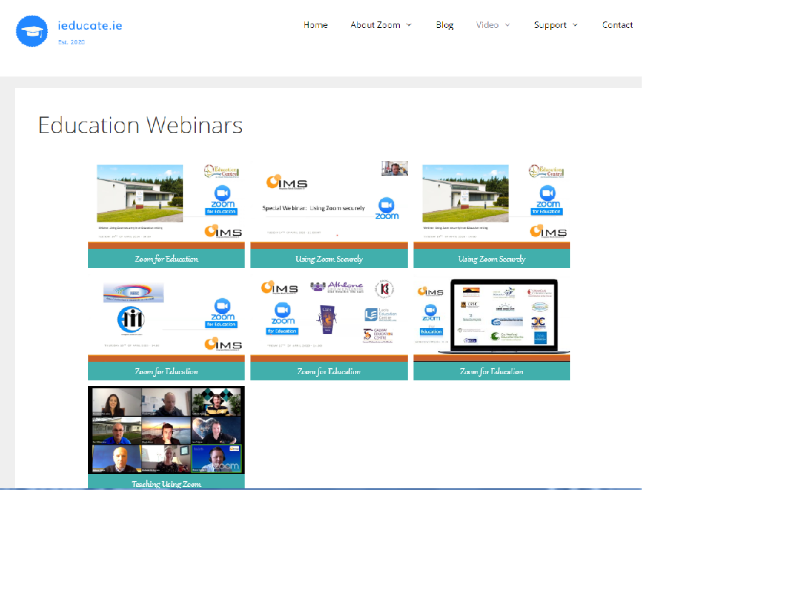Navigate to the Contact page
Viewport: 802px width, 612px height.
point(617,25)
